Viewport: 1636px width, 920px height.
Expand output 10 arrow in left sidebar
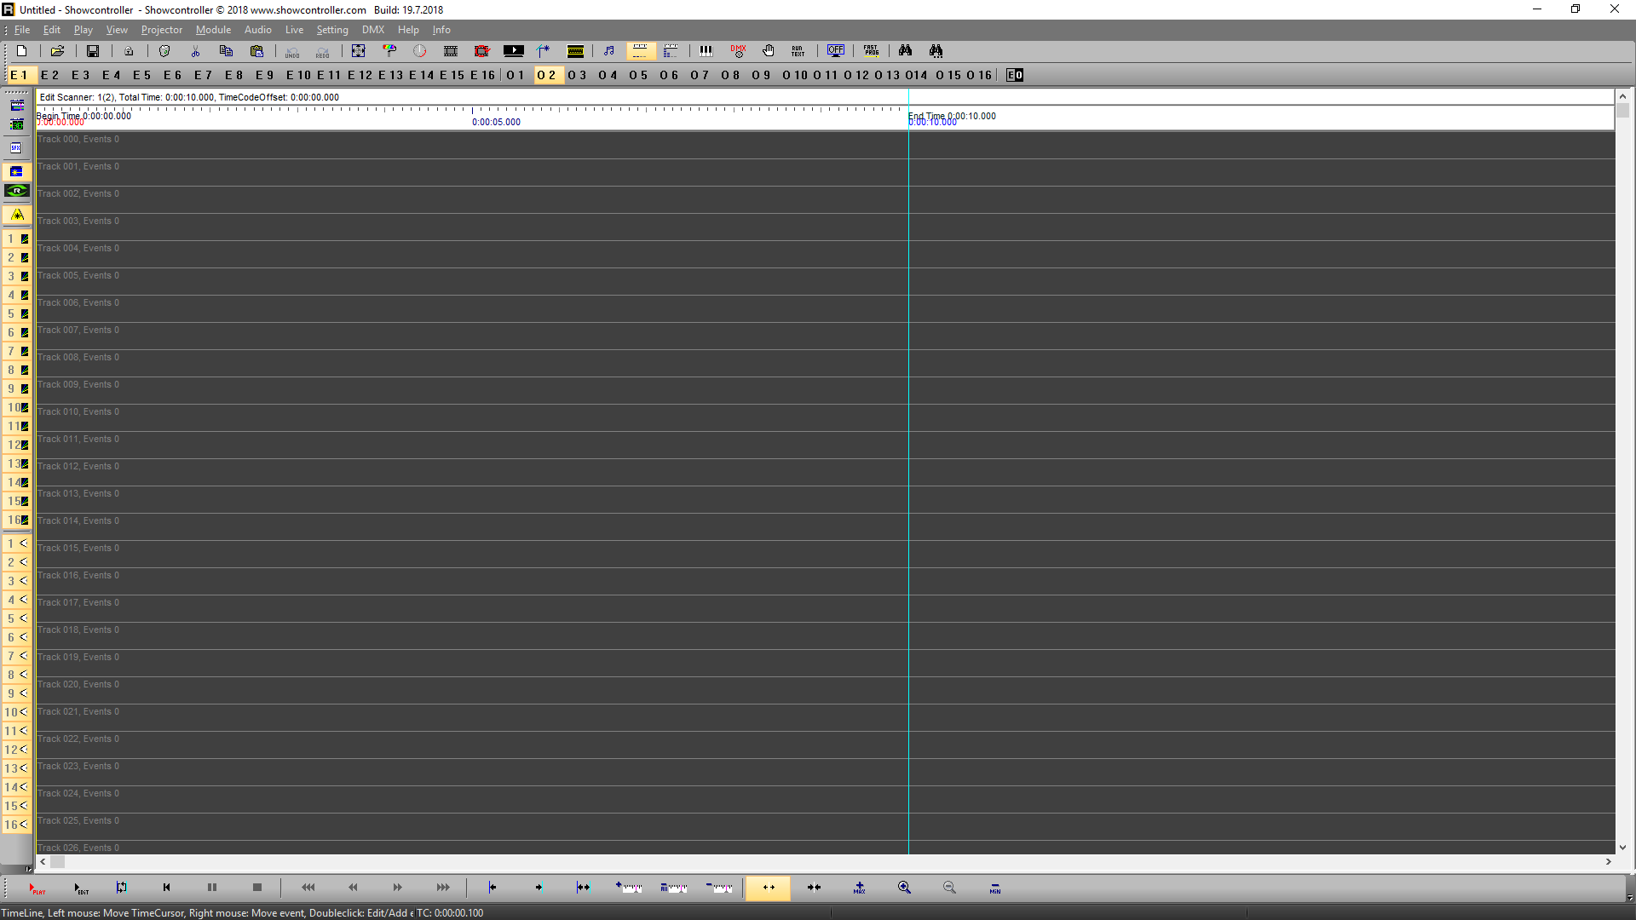point(23,712)
